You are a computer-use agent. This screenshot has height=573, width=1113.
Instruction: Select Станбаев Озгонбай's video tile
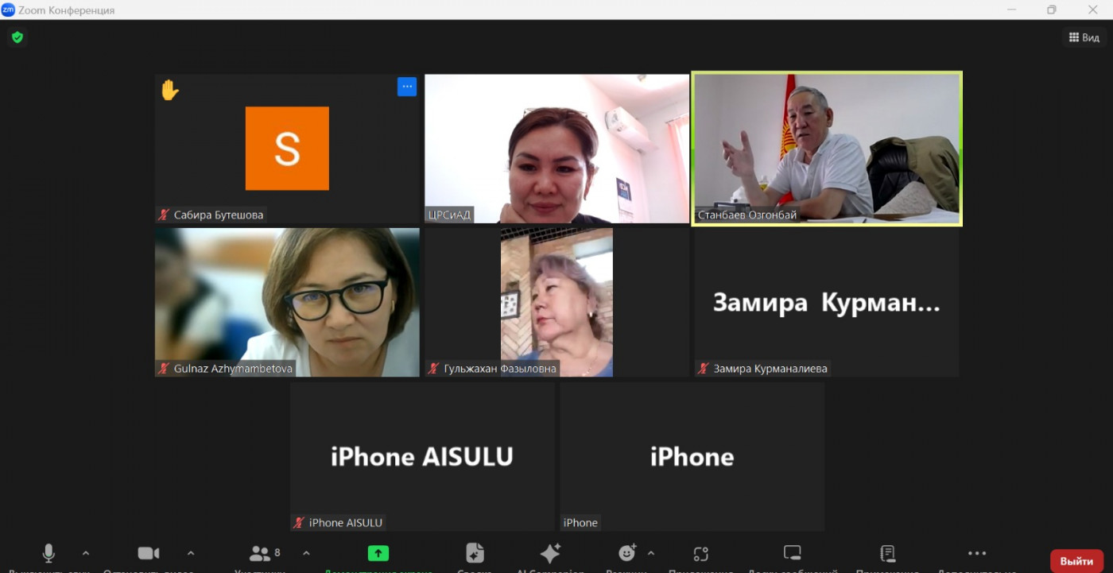pos(827,149)
